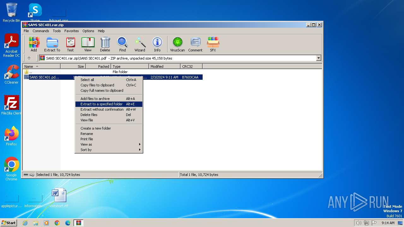Screen dimensions: 404x227
Task: Choose Add files to archive
Action: 109,99
